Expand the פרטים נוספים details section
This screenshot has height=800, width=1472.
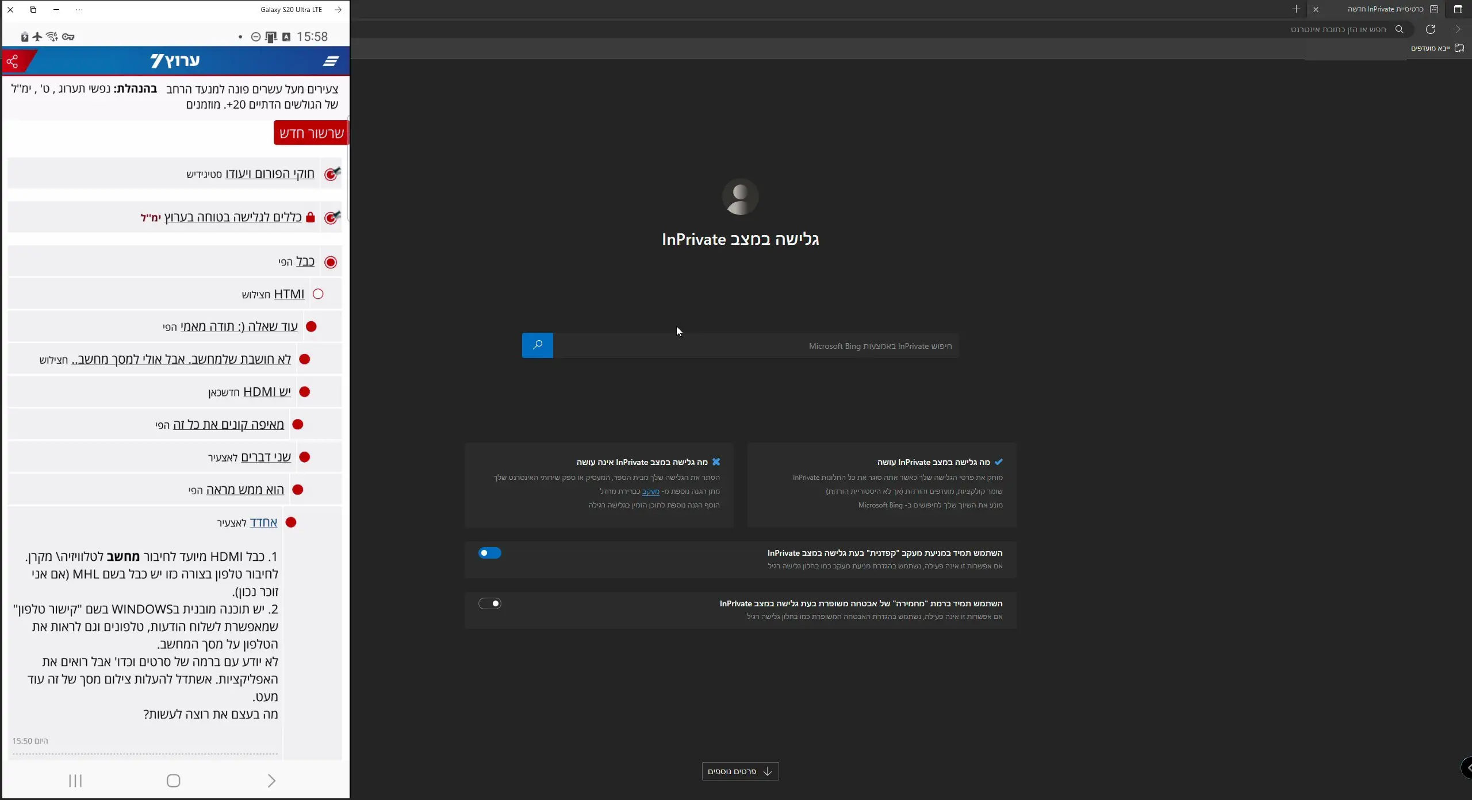tap(740, 771)
